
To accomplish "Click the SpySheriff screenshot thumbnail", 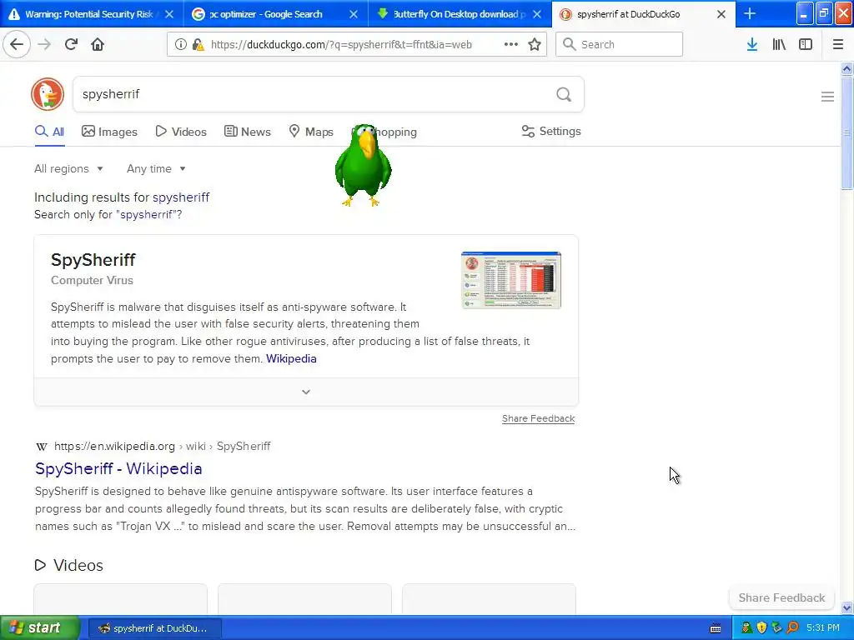I will [511, 280].
